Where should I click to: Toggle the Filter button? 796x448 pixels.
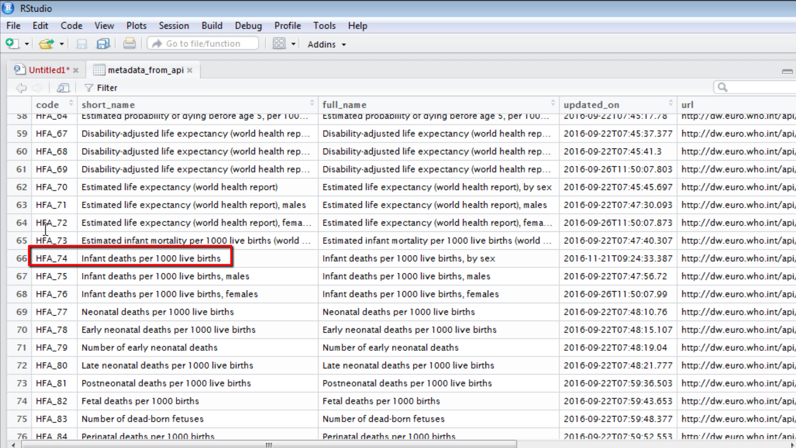(x=101, y=88)
